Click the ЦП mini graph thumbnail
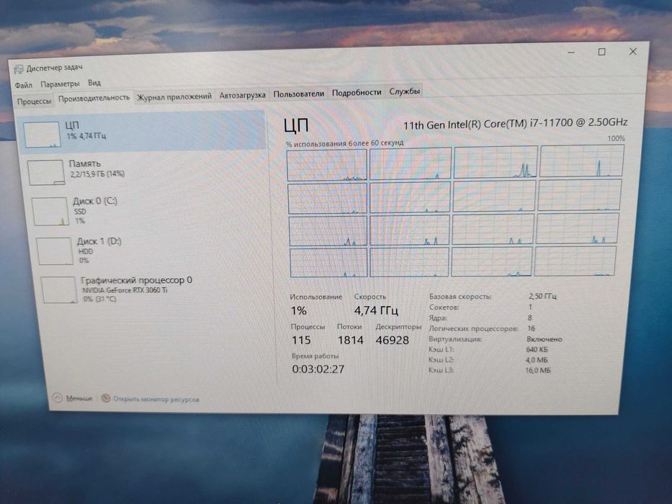Image resolution: width=672 pixels, height=504 pixels. point(42,135)
